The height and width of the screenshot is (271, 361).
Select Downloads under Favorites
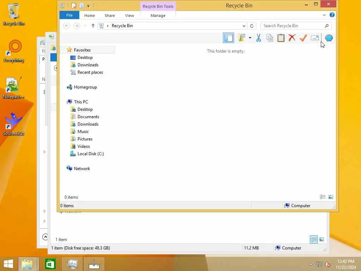pos(88,65)
